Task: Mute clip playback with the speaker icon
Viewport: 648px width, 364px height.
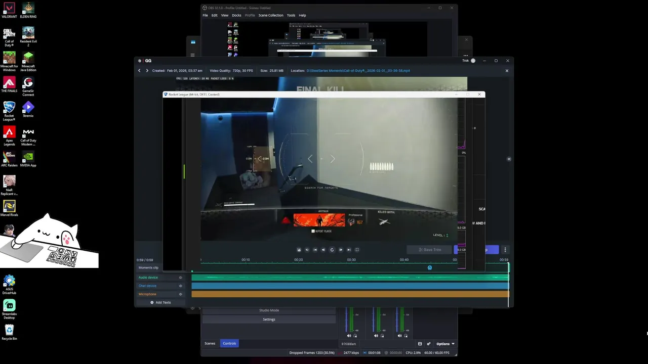Action: coord(307,250)
